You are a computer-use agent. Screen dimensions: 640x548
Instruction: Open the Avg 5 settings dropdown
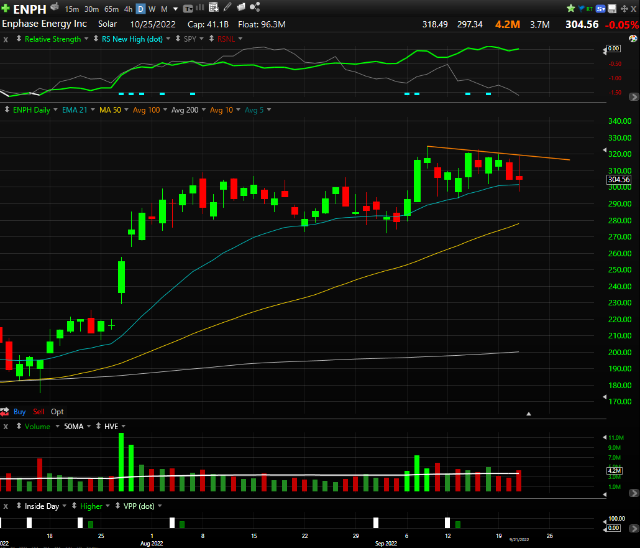coord(269,110)
